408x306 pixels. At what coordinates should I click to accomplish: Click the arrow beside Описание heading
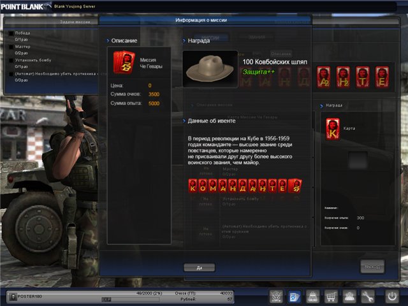tap(108, 41)
